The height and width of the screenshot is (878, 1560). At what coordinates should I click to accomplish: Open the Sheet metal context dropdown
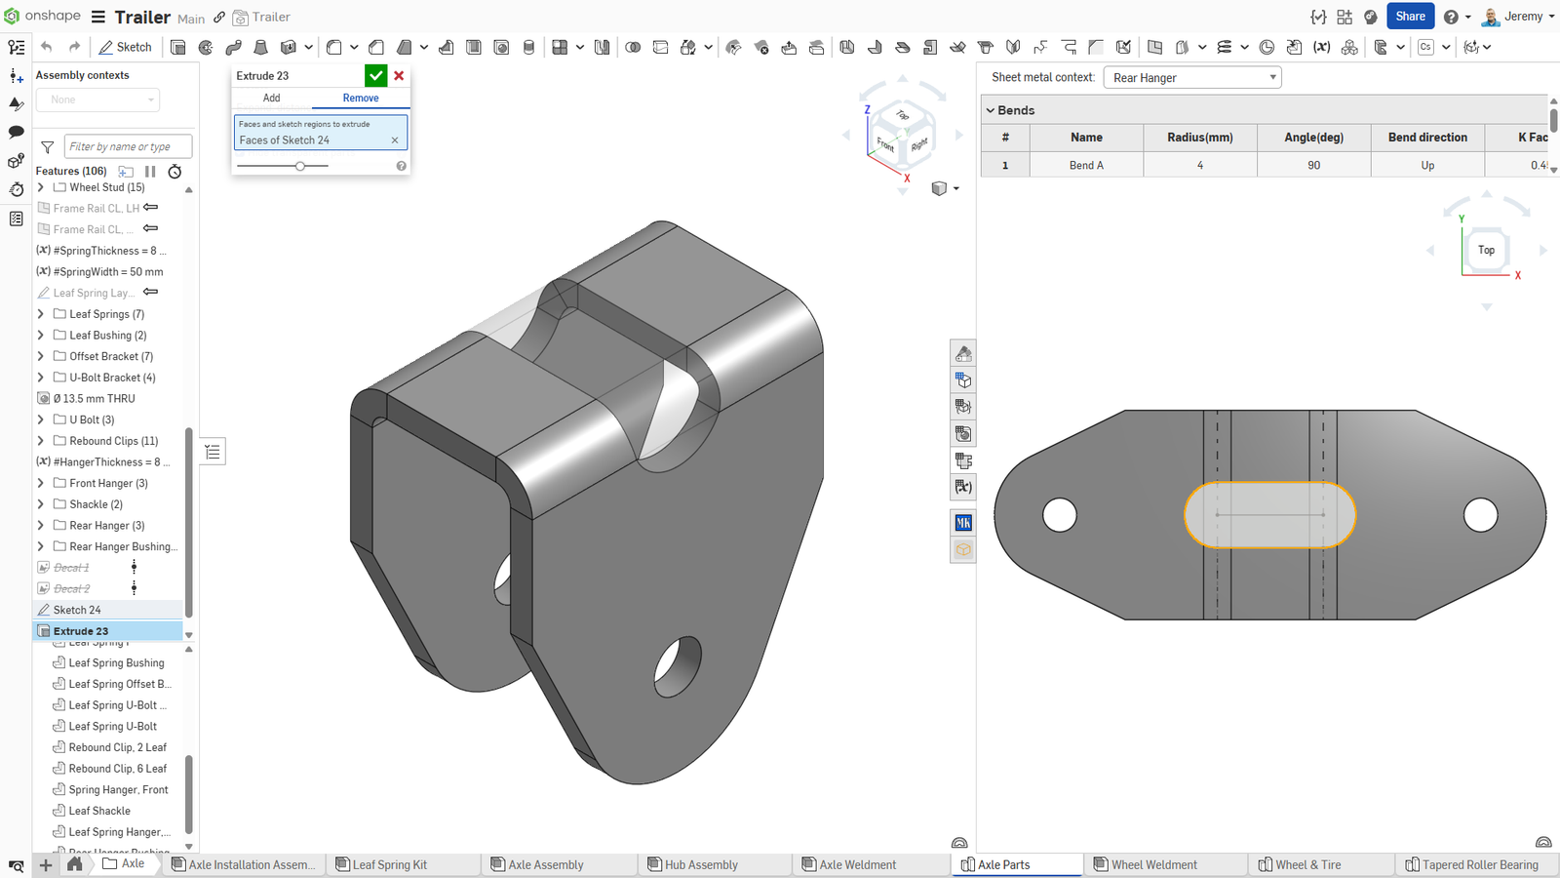[1192, 78]
